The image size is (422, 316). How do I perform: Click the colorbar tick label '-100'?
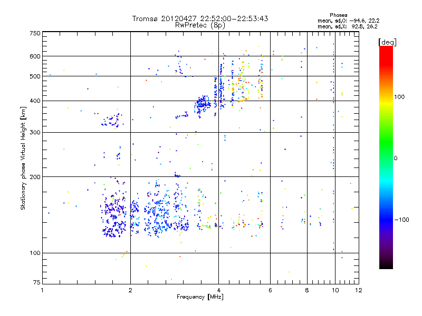point(402,220)
